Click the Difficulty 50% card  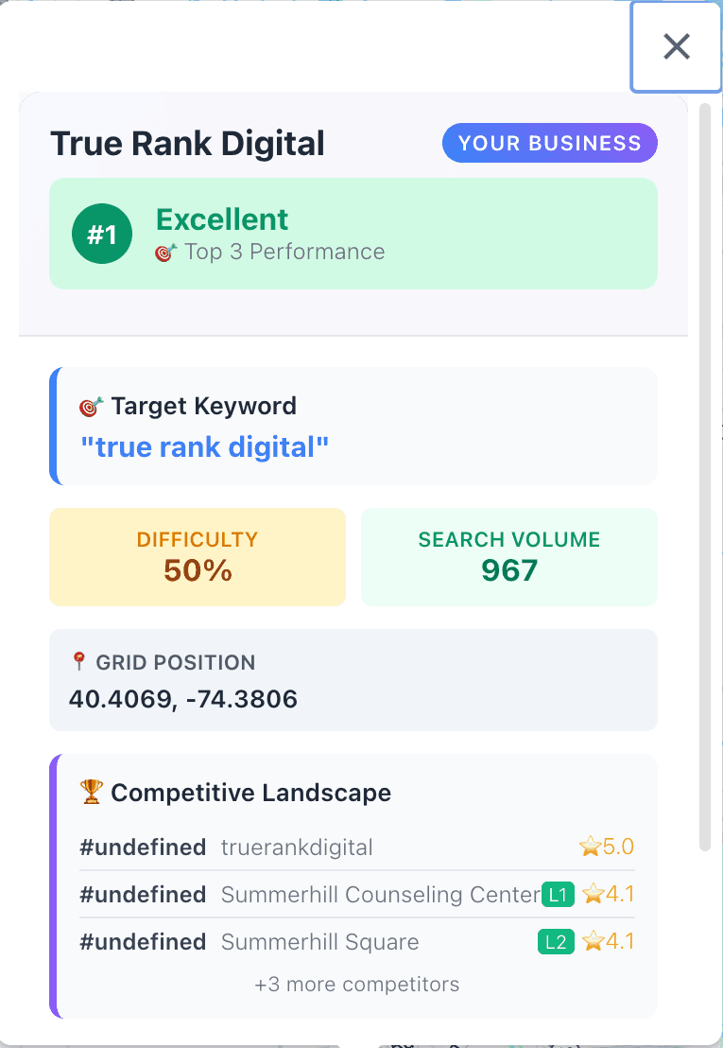198,556
